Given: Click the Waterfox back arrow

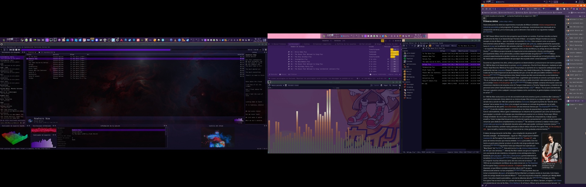Looking at the screenshot, I should pyautogui.click(x=483, y=9).
